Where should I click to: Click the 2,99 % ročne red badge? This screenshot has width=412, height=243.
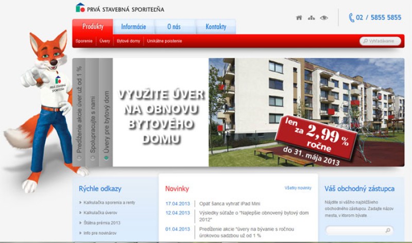(317, 138)
